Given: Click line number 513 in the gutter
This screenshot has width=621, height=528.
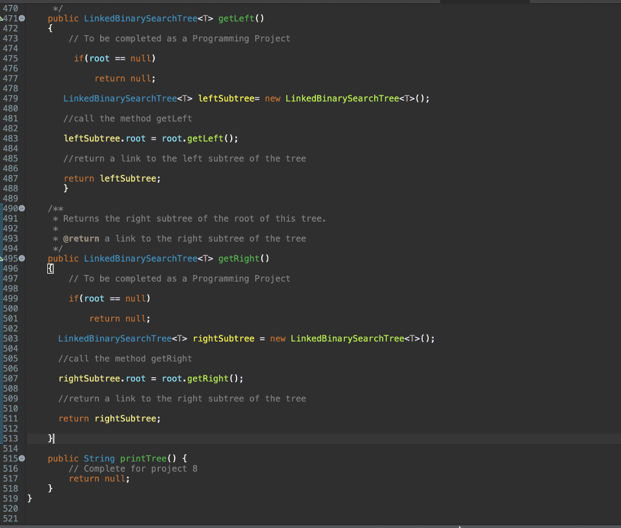Looking at the screenshot, I should click(11, 438).
